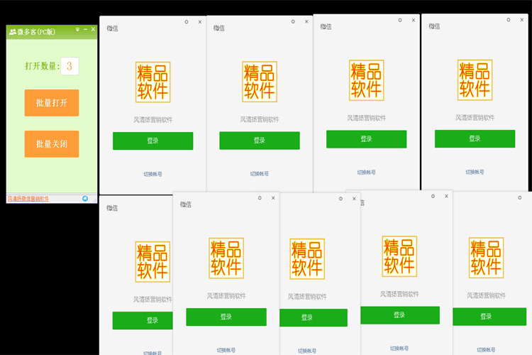Viewport: 532px width, 355px height.
Task: Close the fourth top-row 微信 window
Action: pyautogui.click(x=522, y=20)
